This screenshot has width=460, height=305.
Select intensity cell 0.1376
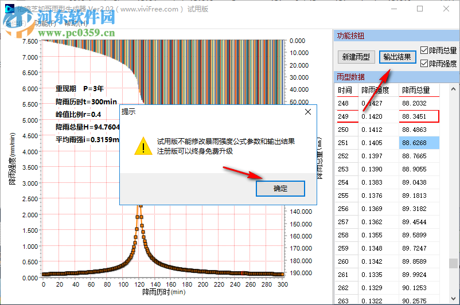378,195
